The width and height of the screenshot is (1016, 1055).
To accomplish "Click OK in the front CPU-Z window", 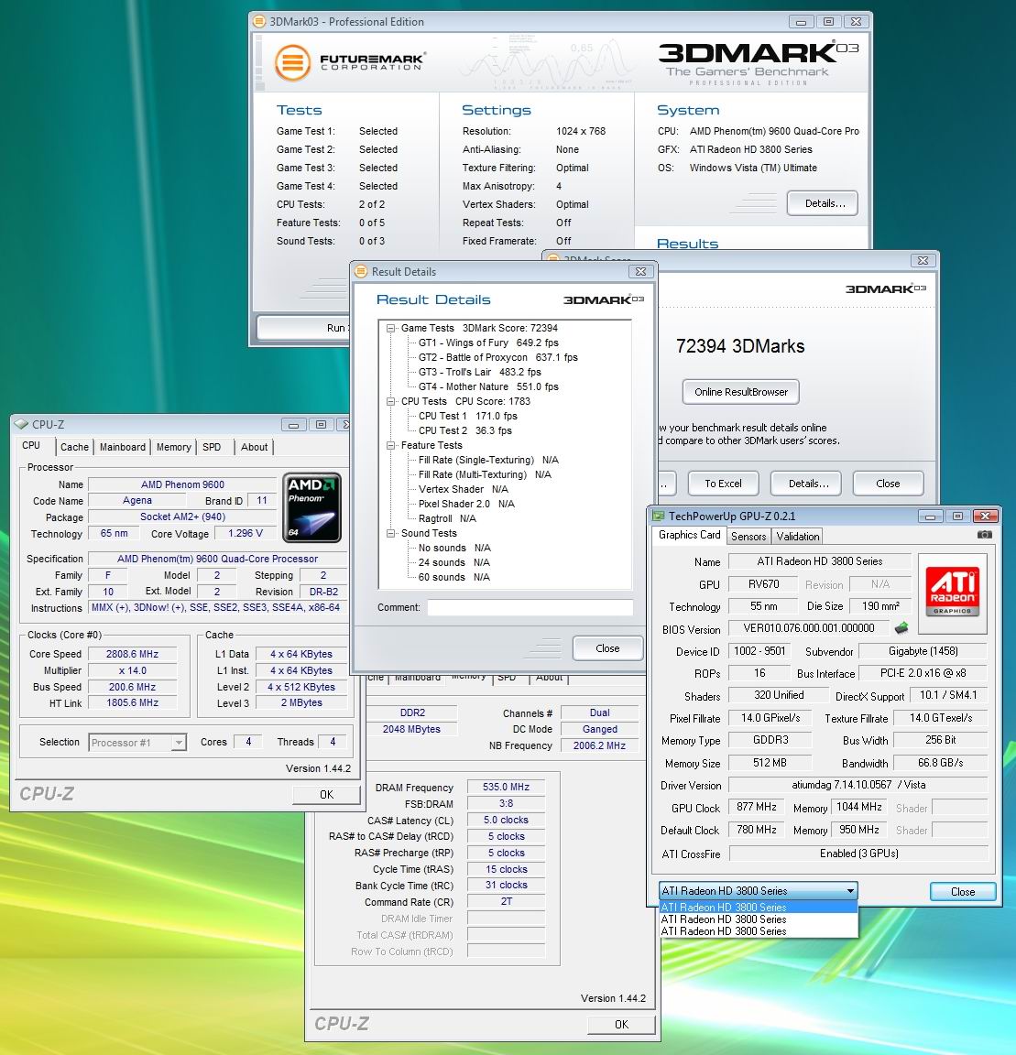I will (326, 795).
